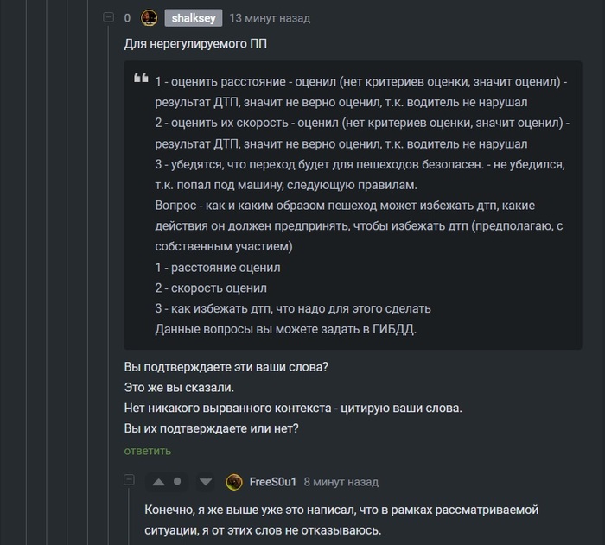Collapse shalksey's comment thread
Viewport: 605px width, 545px height.
tap(108, 18)
